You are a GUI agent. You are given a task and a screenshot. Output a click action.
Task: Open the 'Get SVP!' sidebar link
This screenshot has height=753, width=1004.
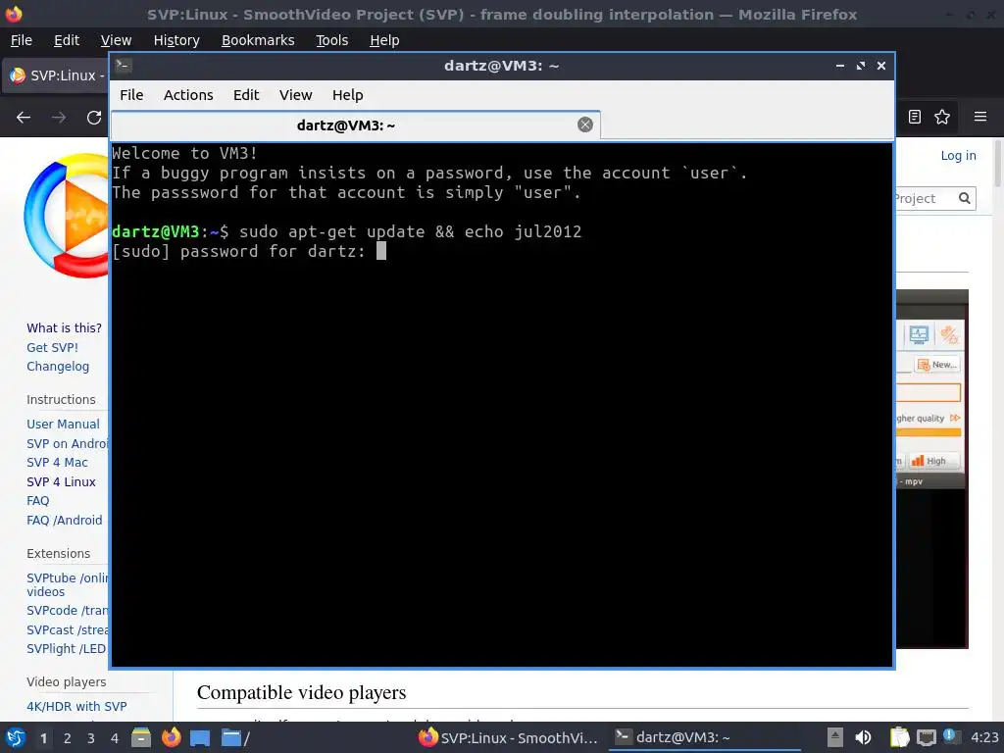pos(52,348)
